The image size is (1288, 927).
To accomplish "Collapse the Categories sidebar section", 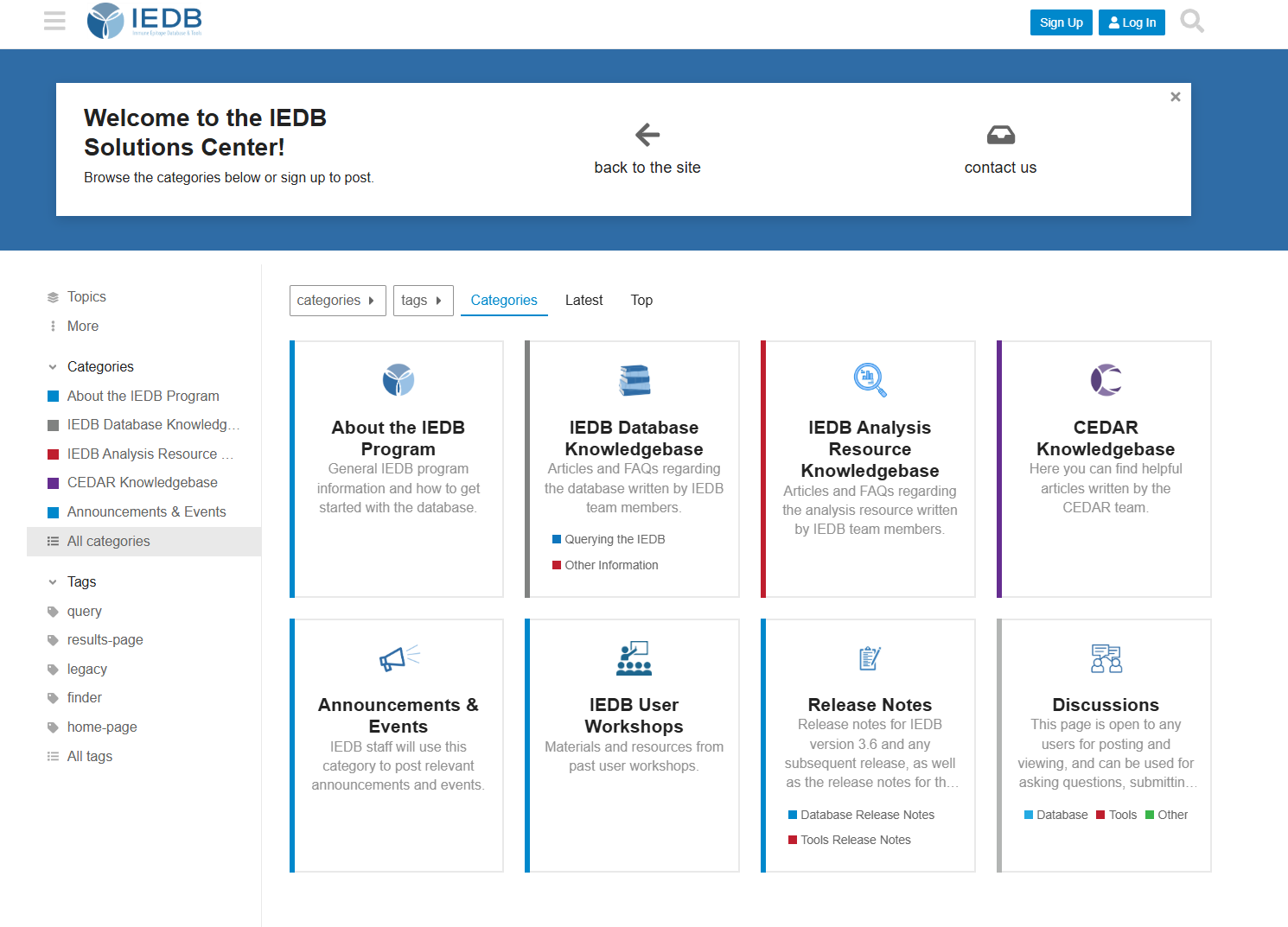I will [54, 367].
